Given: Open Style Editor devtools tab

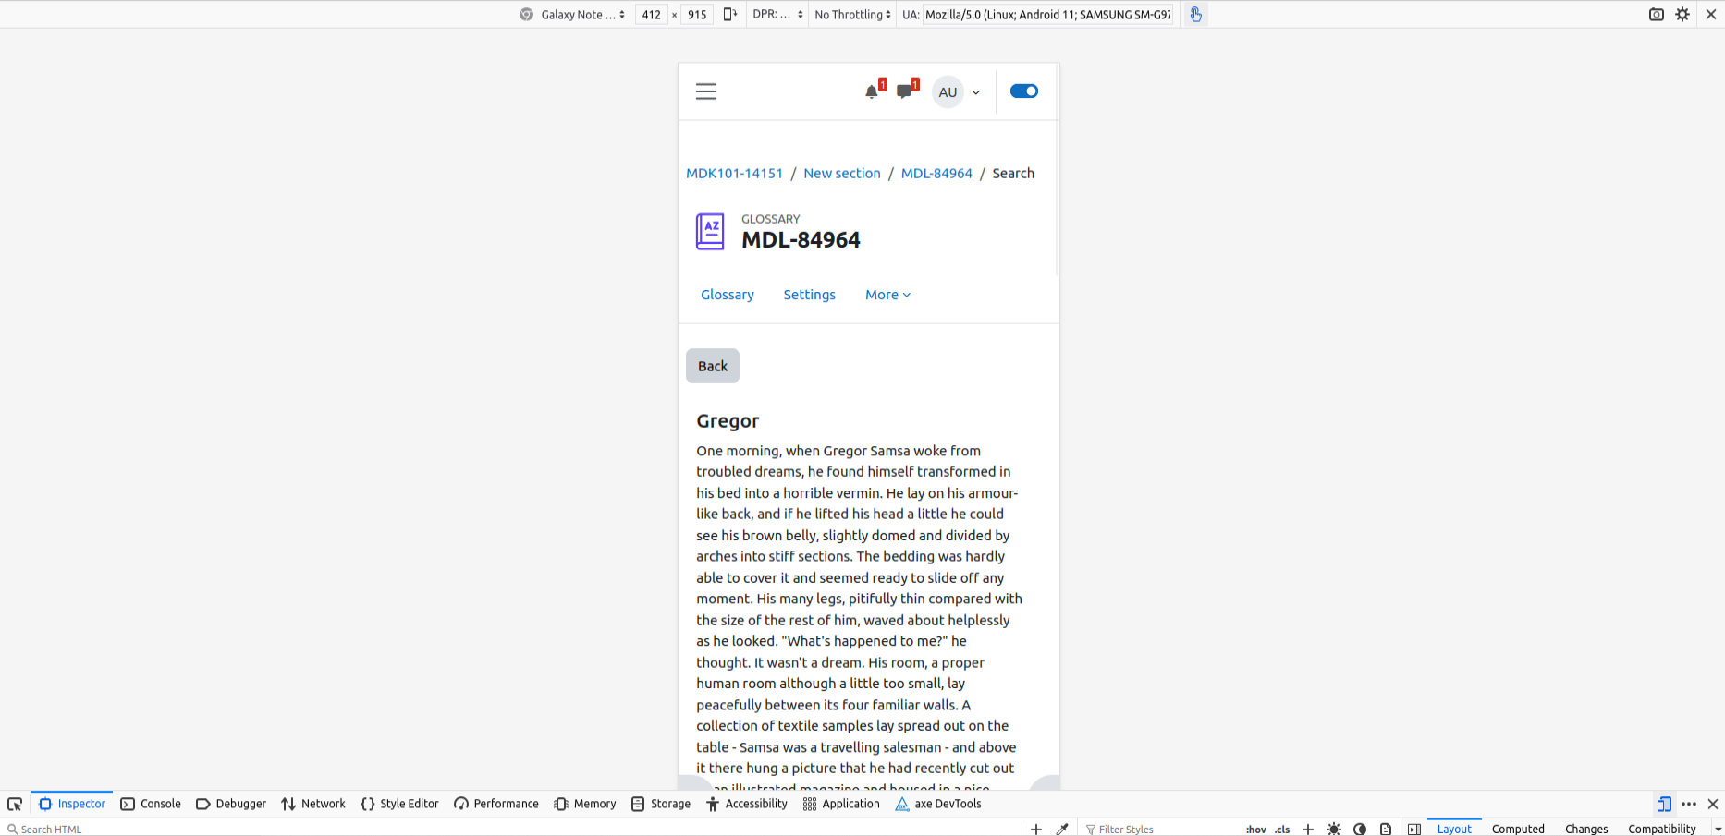Looking at the screenshot, I should pyautogui.click(x=399, y=804).
